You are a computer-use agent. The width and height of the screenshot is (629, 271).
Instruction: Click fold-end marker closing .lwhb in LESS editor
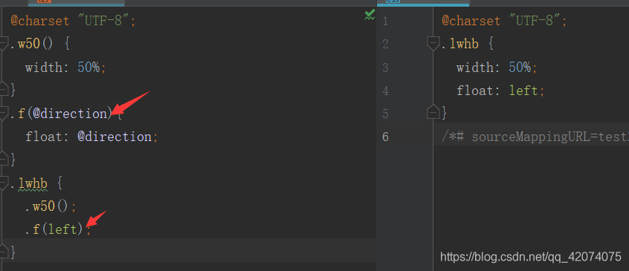(x=3, y=252)
